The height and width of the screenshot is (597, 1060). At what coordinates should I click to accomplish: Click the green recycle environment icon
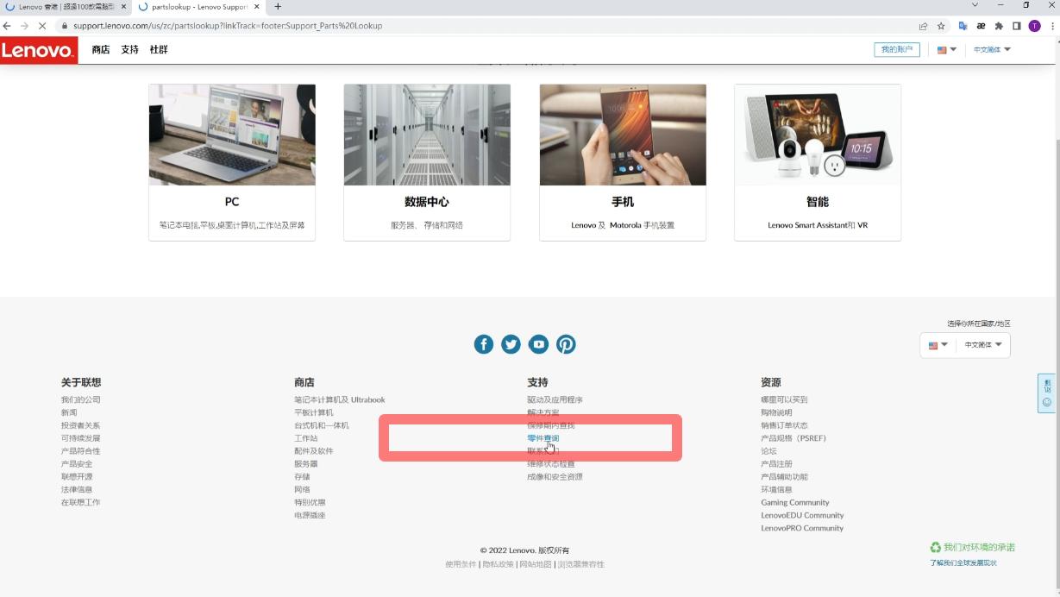tap(935, 547)
